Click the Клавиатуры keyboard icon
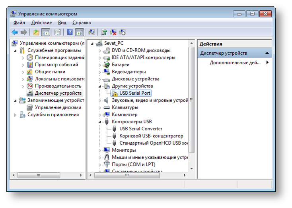The image size is (292, 208). click(107, 107)
